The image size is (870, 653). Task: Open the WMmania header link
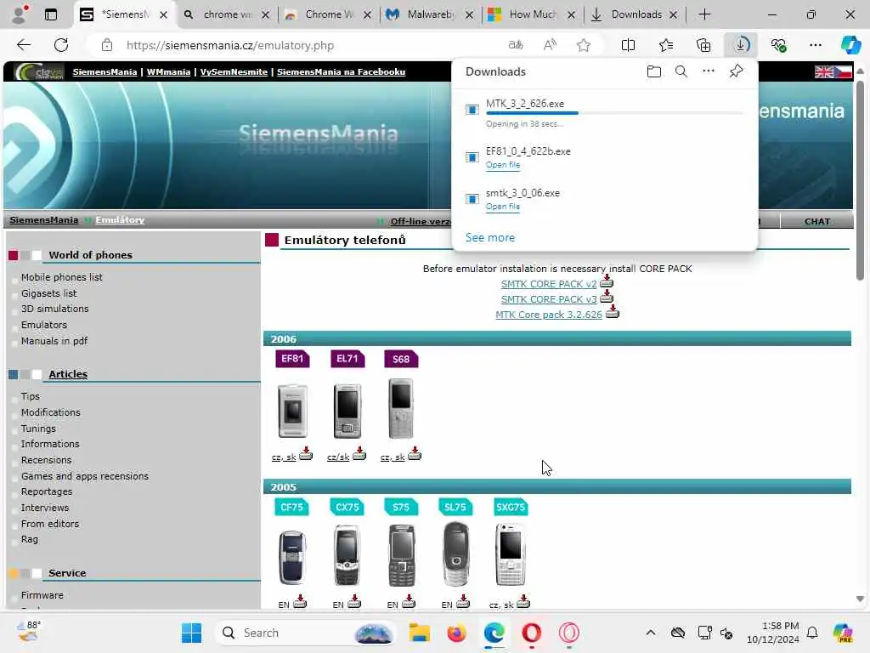pyautogui.click(x=168, y=72)
